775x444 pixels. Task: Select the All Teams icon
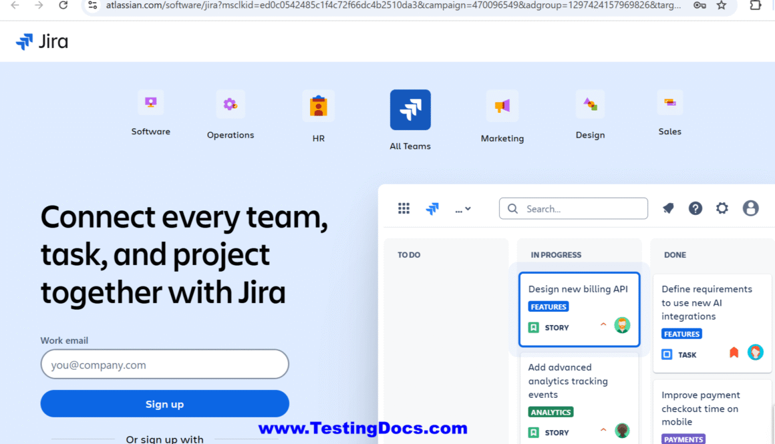click(410, 109)
